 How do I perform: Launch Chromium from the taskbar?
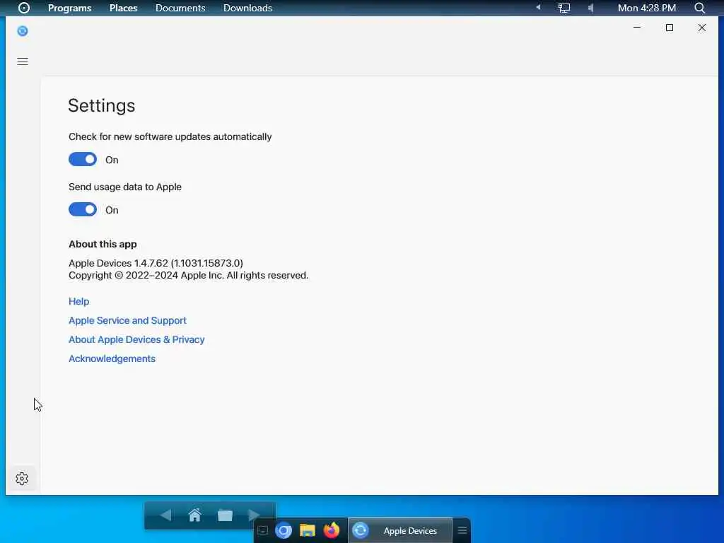pos(284,530)
